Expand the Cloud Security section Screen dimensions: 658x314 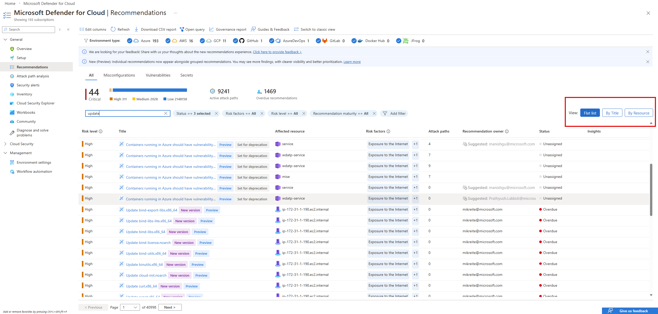coord(5,144)
